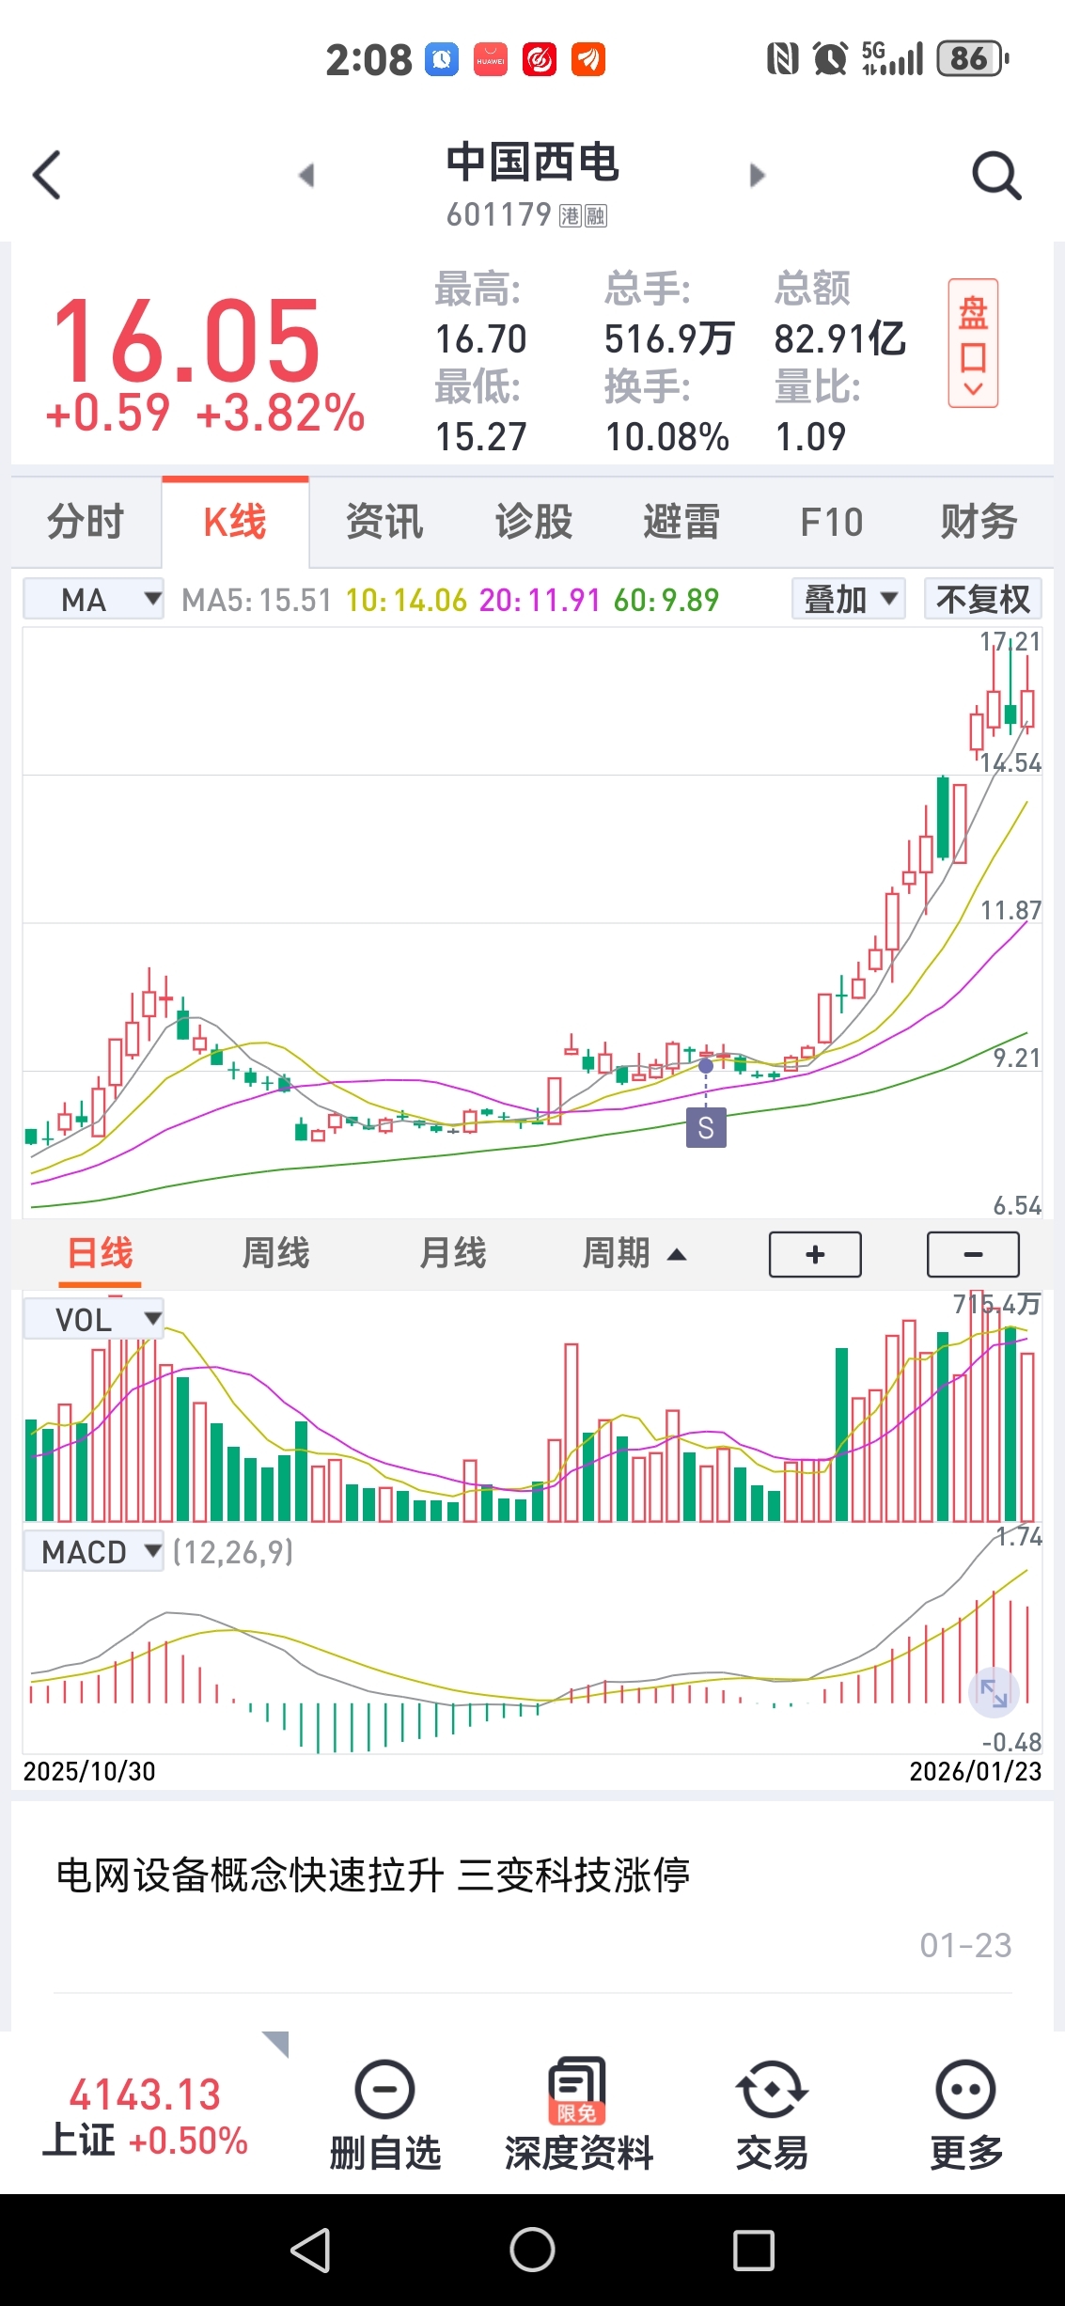Tap Android home navigation button
Viewport: 1065px width, 2306px height.
[x=533, y=2251]
